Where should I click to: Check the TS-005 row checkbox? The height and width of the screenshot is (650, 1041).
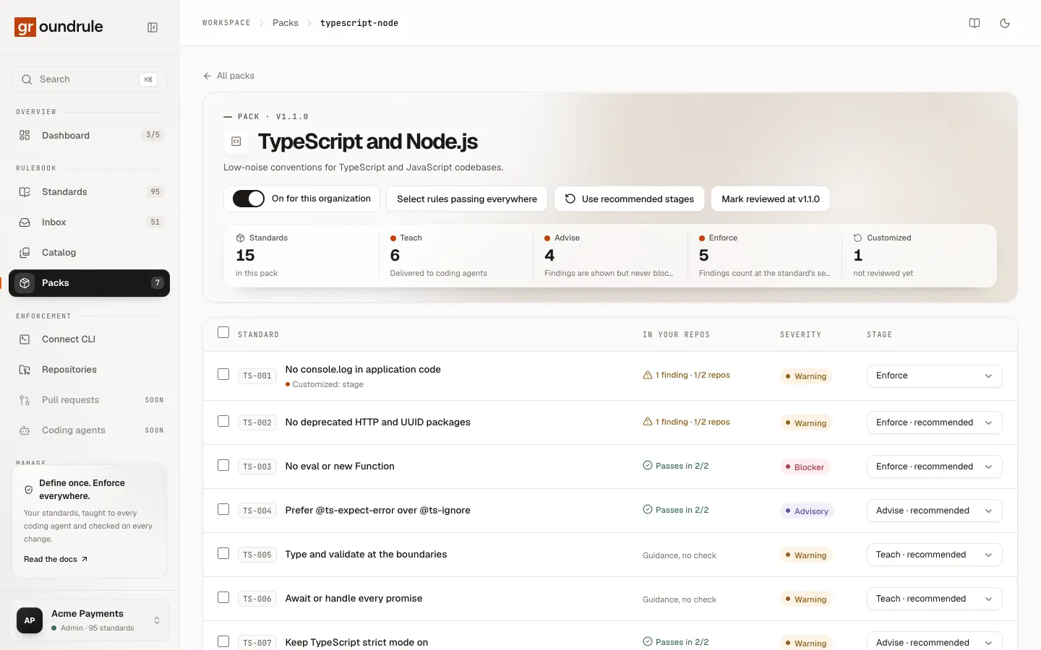(223, 553)
